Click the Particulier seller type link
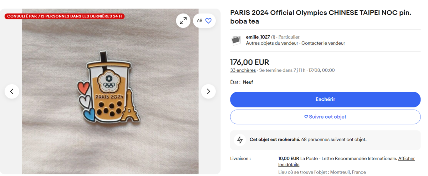 pos(289,37)
